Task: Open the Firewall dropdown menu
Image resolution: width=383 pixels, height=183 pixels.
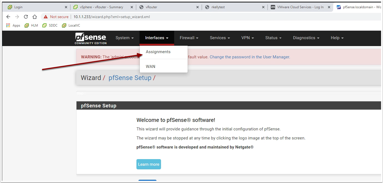Action: pos(189,38)
